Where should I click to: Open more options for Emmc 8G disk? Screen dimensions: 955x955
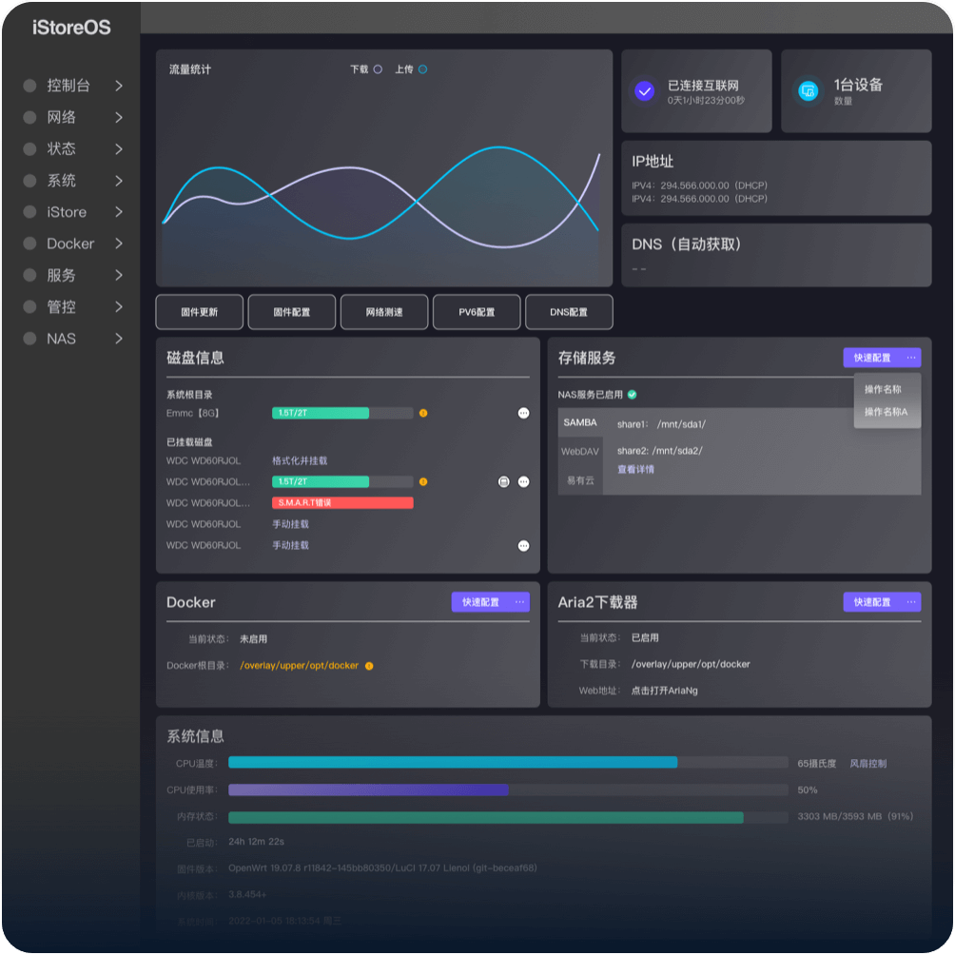pyautogui.click(x=523, y=413)
